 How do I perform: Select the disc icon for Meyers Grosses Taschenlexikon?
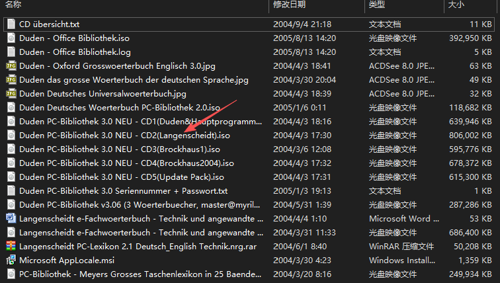(x=11, y=274)
